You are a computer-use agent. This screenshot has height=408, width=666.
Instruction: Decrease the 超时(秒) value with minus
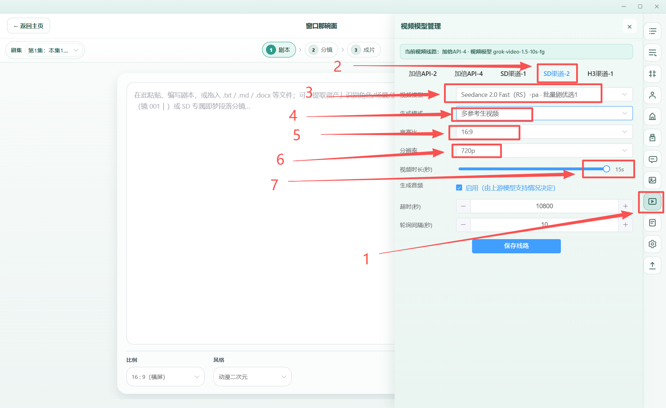tap(463, 206)
